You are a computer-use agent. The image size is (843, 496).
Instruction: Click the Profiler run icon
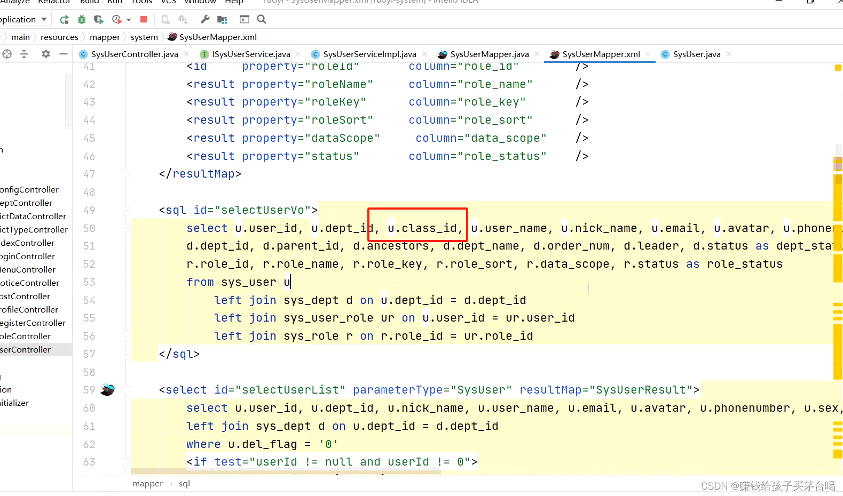pyautogui.click(x=117, y=20)
